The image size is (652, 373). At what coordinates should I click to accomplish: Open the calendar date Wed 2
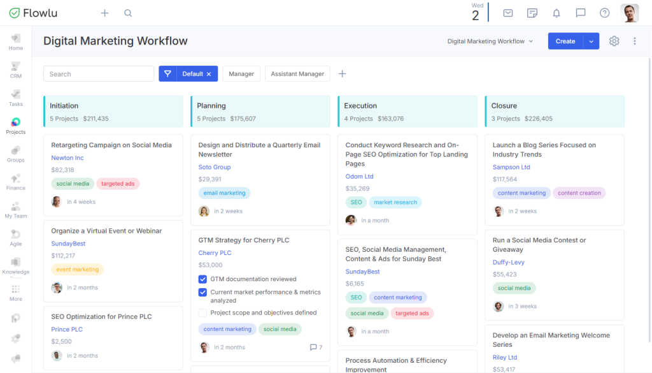476,12
